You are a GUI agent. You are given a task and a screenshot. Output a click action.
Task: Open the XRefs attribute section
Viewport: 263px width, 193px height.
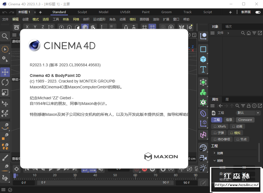[220, 126]
